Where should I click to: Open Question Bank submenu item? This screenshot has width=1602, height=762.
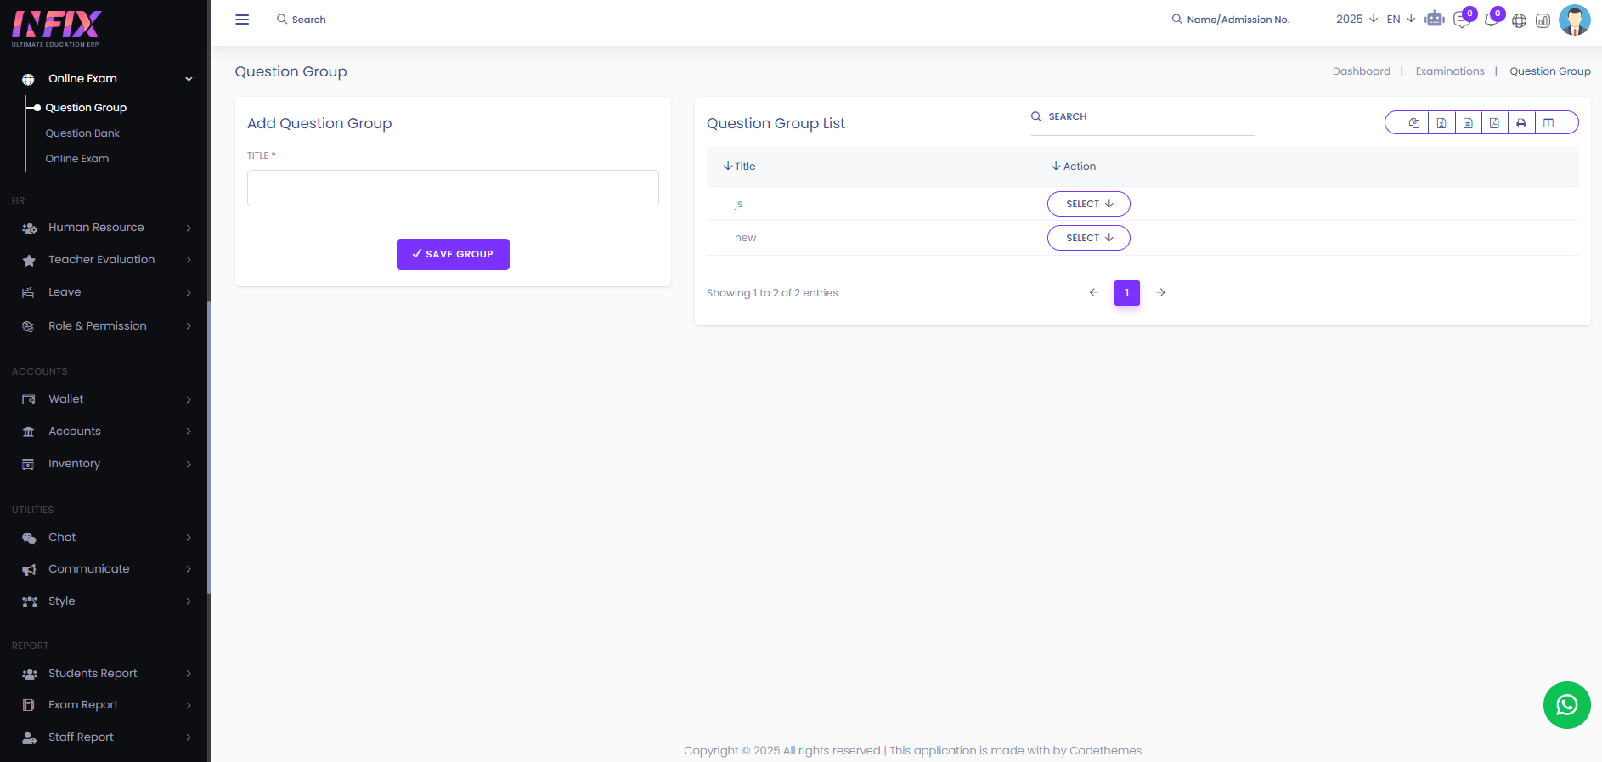coord(82,133)
